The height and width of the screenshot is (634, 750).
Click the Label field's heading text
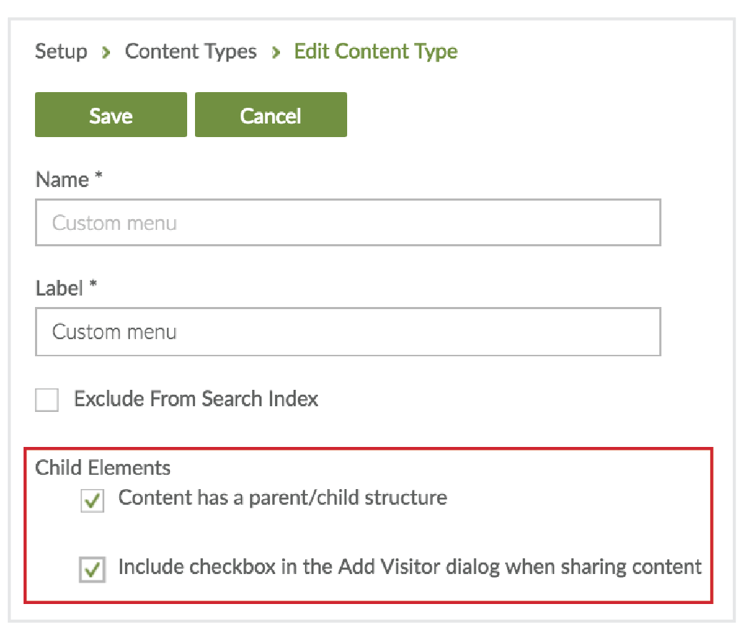click(x=60, y=288)
